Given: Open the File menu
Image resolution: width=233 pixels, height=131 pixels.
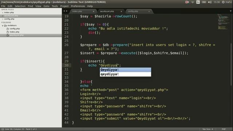Looking at the screenshot, I should pyautogui.click(x=3, y=6).
